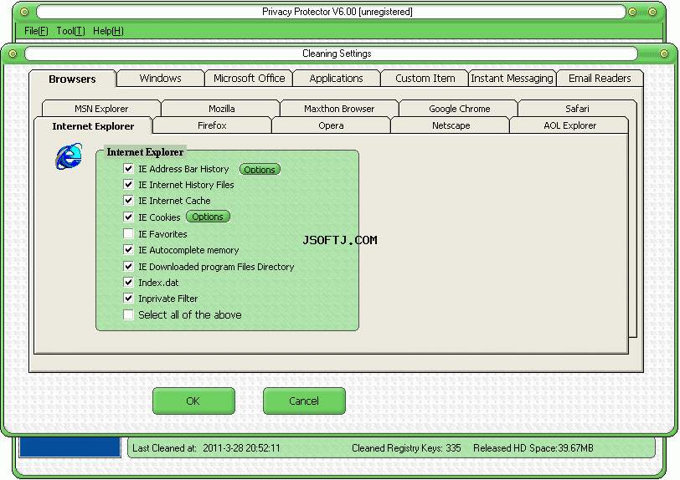Open Options next to IE Cookies
Viewport: 680px width, 480px height.
pos(208,217)
